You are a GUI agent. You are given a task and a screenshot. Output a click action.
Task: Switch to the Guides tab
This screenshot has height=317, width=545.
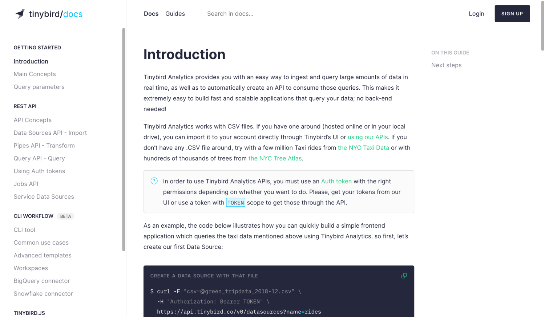[x=175, y=13]
